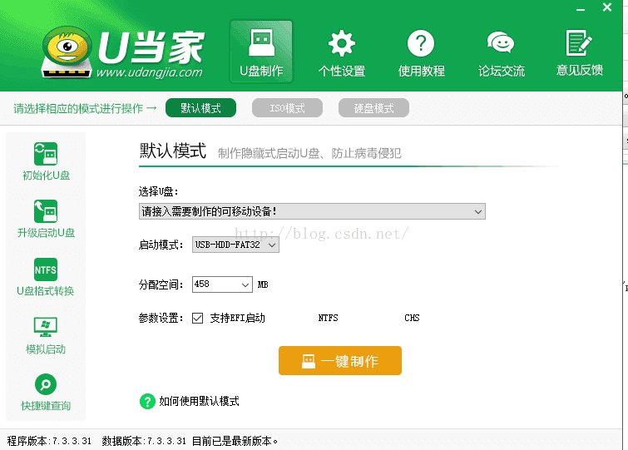628x450 pixels.
Task: Open 个性设置 gear icon
Action: [x=341, y=43]
